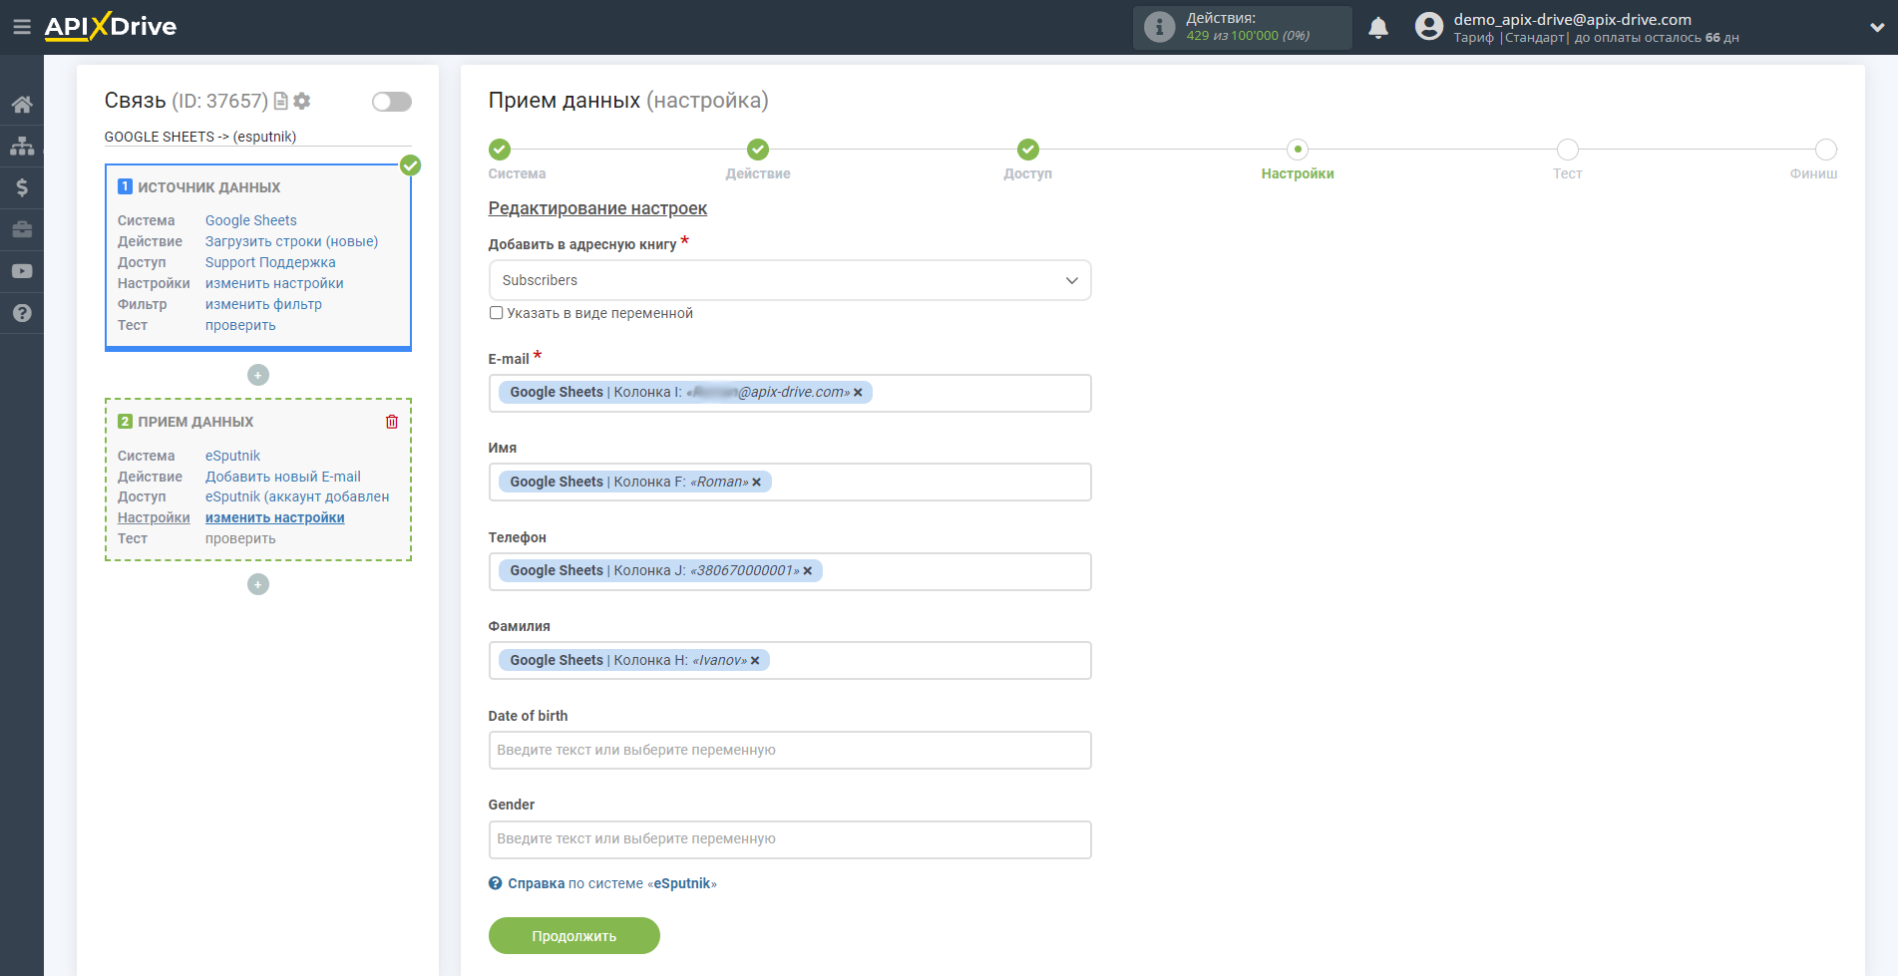This screenshot has width=1898, height=976.
Task: Click source проверить test link
Action: coord(240,325)
